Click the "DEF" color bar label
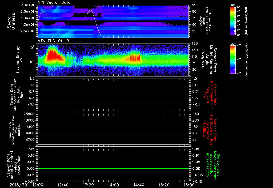The image size is (273, 188). [233, 44]
